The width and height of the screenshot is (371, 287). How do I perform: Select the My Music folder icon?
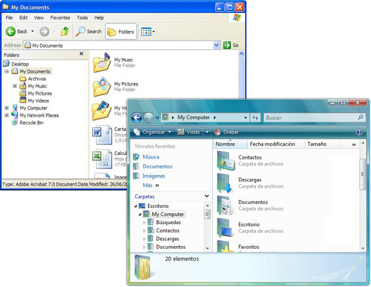coord(102,62)
